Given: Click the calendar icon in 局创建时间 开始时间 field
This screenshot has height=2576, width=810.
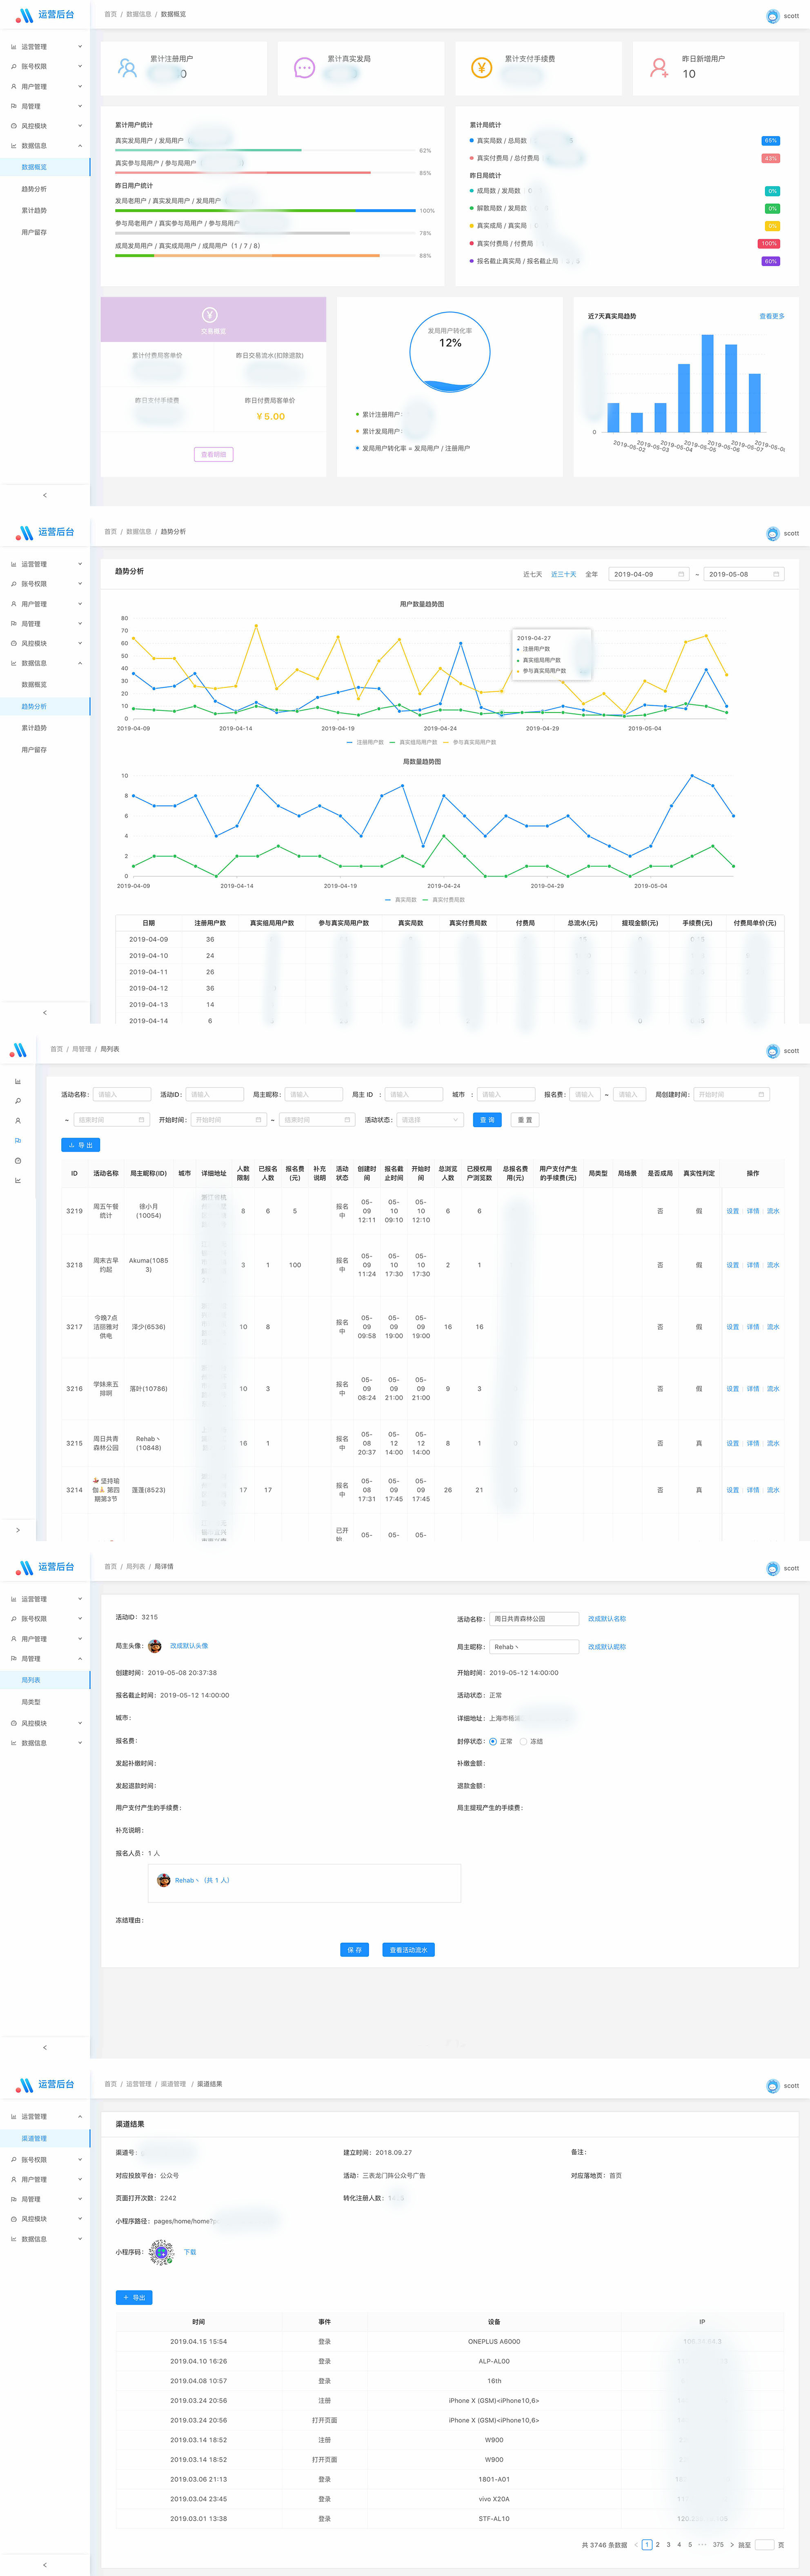Looking at the screenshot, I should pos(761,1094).
